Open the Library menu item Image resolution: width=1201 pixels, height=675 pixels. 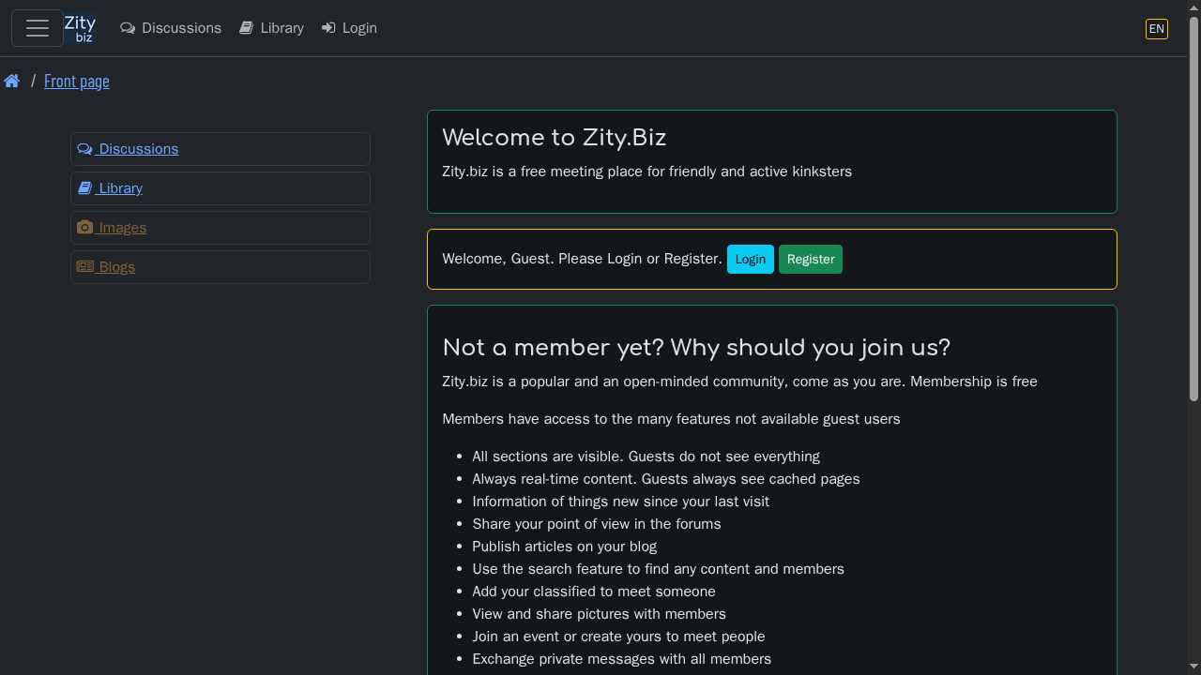coord(281,27)
